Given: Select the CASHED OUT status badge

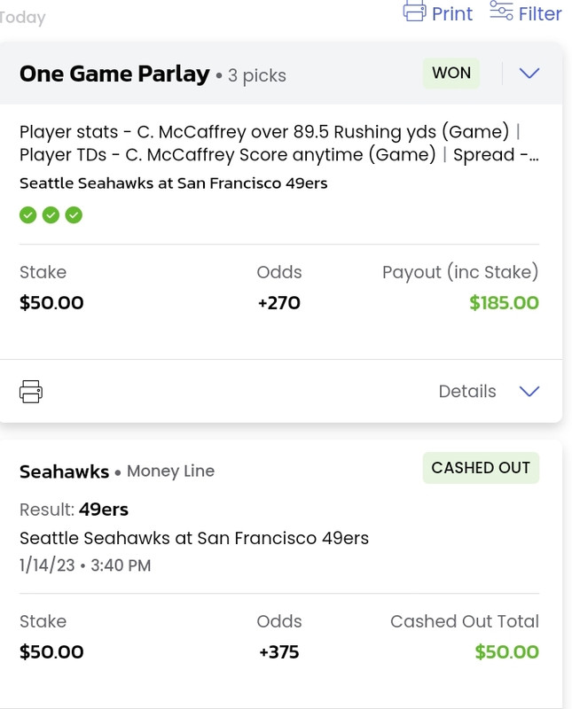Looking at the screenshot, I should pyautogui.click(x=481, y=468).
